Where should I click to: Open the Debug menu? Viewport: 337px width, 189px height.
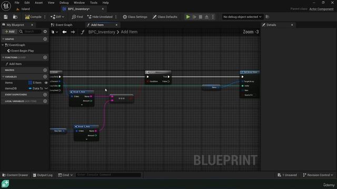click(x=64, y=3)
